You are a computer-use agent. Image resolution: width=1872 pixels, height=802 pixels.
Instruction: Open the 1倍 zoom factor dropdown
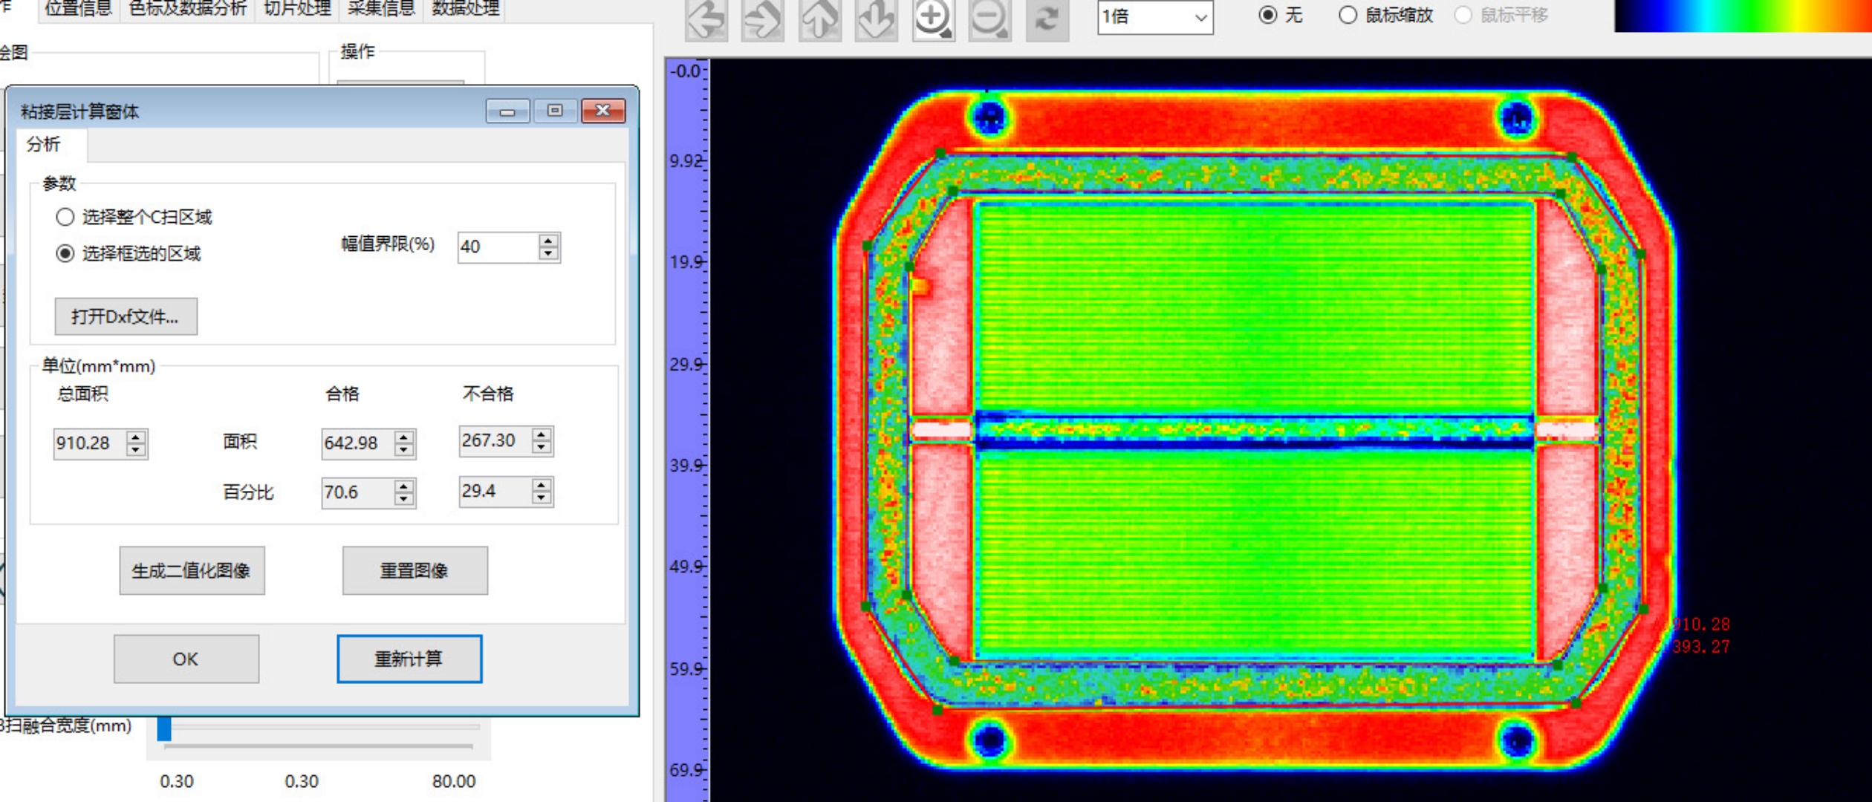click(1155, 17)
